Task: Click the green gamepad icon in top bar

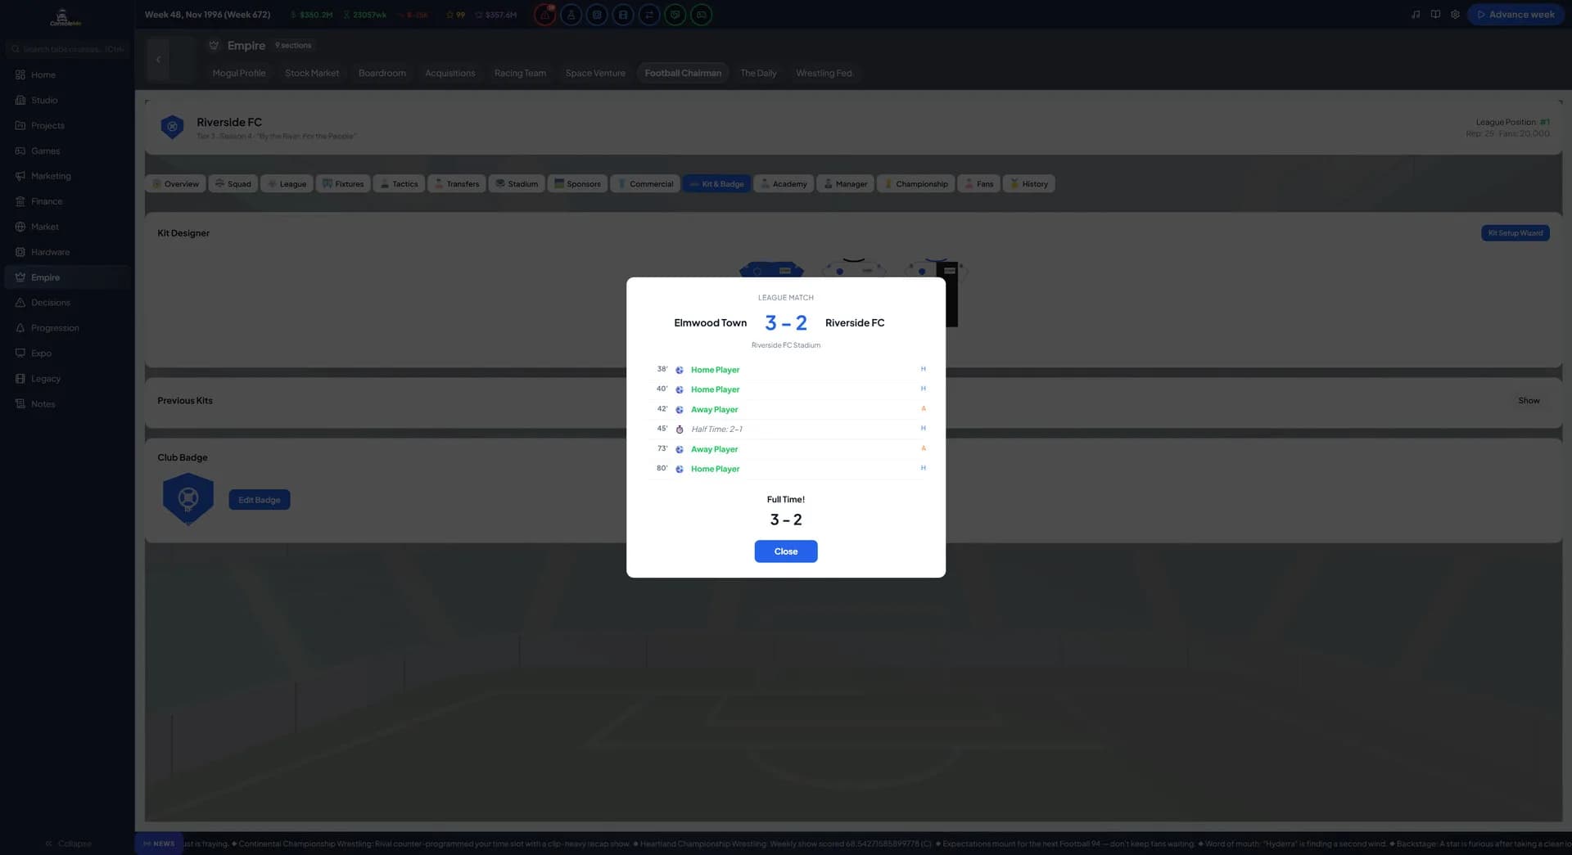Action: click(x=702, y=15)
